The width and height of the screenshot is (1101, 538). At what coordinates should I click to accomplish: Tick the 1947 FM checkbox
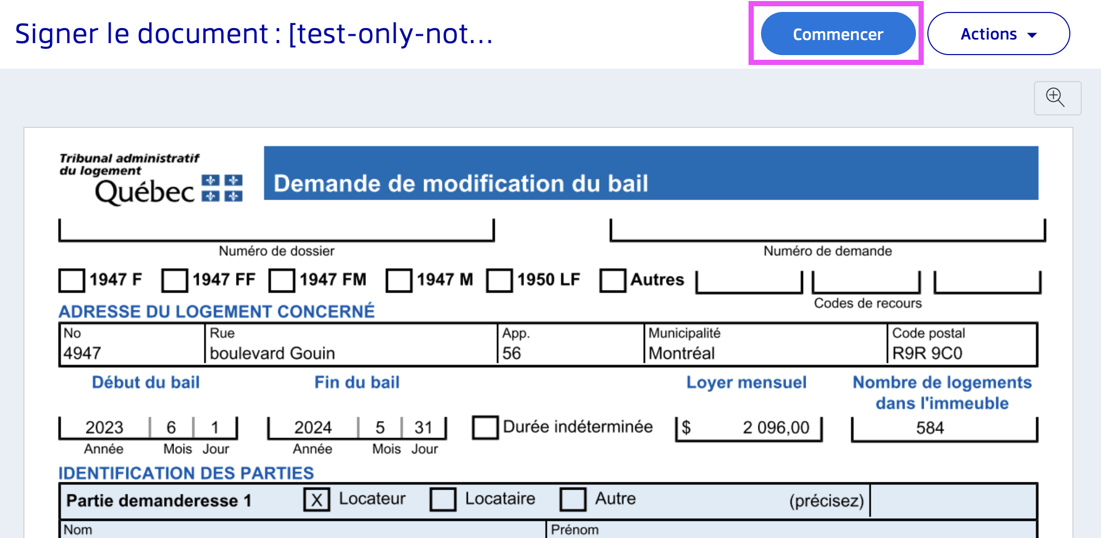282,281
